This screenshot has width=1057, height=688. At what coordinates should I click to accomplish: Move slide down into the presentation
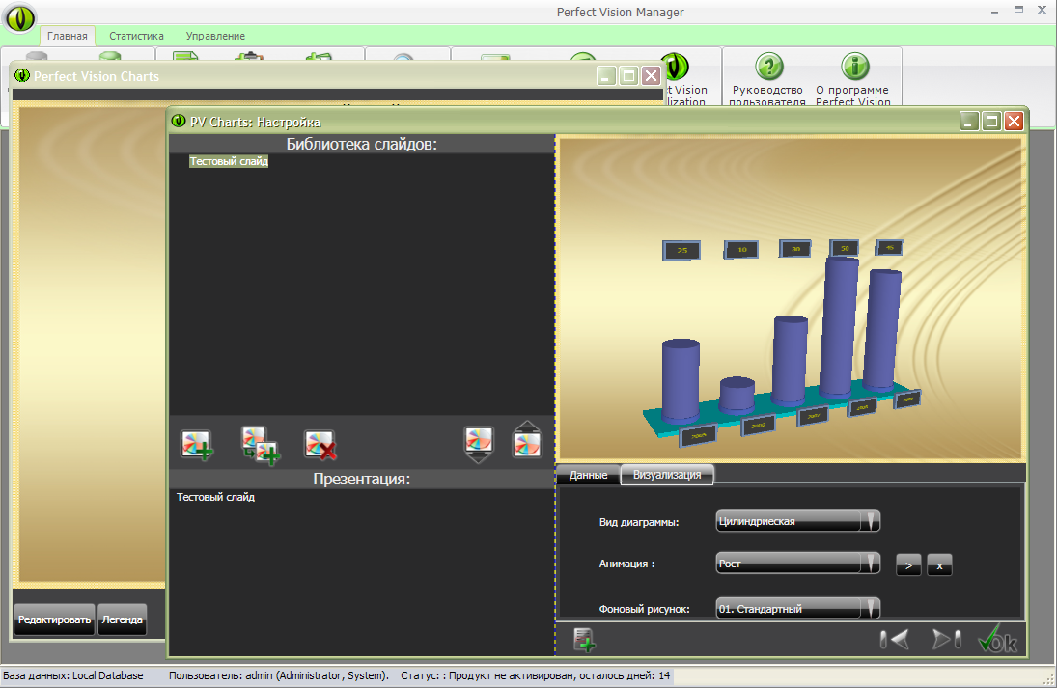479,444
